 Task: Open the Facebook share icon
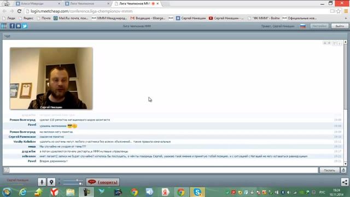click(12, 26)
